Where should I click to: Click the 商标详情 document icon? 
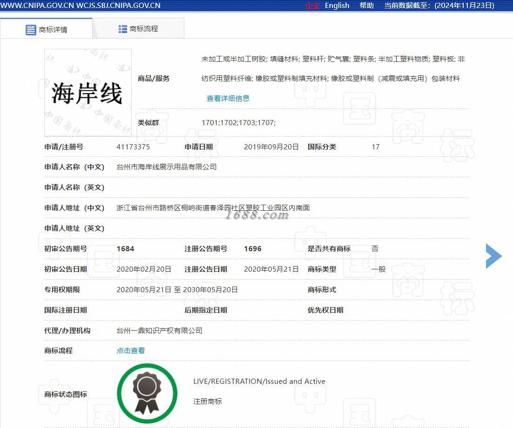click(x=31, y=30)
